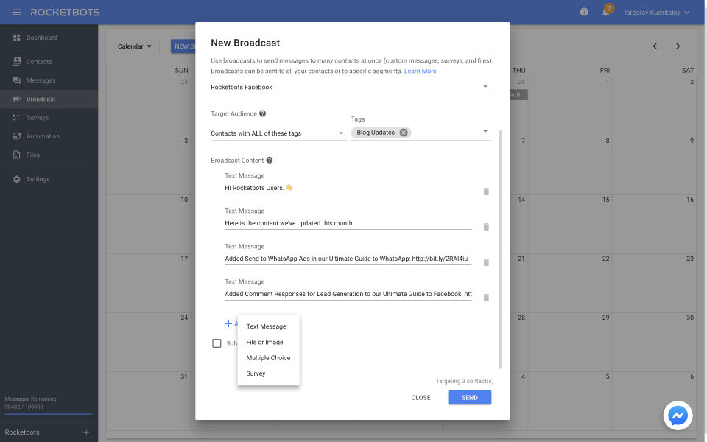Click the Contacts icon in sidebar

tap(17, 61)
